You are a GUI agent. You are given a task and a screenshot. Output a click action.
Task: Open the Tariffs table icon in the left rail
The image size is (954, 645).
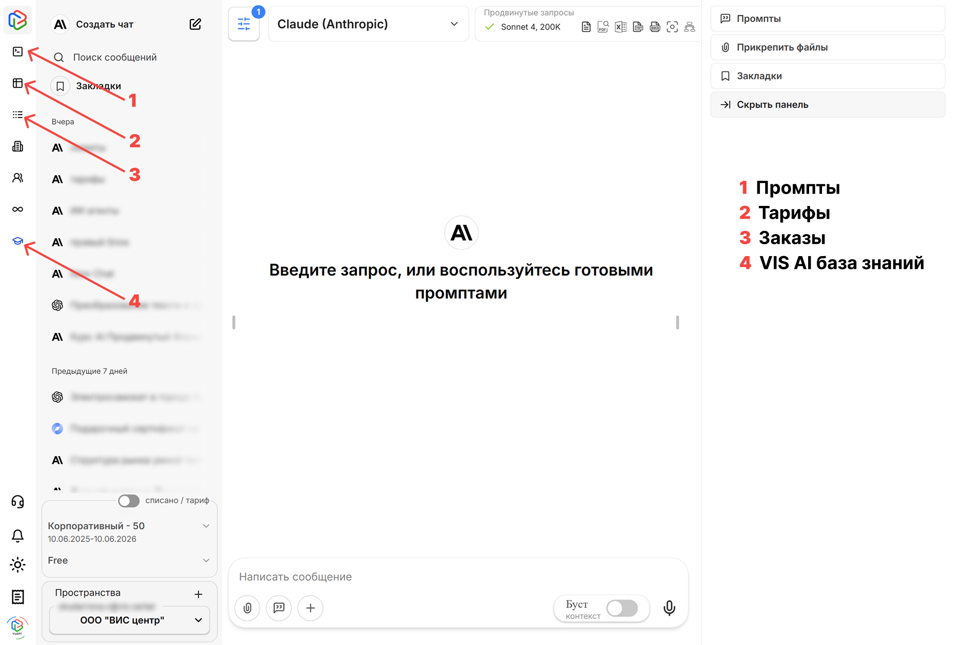[x=18, y=83]
